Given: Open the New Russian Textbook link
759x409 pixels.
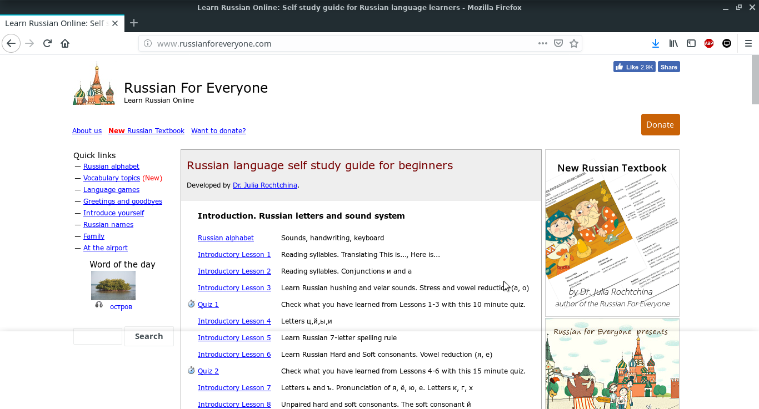Looking at the screenshot, I should coord(146,131).
